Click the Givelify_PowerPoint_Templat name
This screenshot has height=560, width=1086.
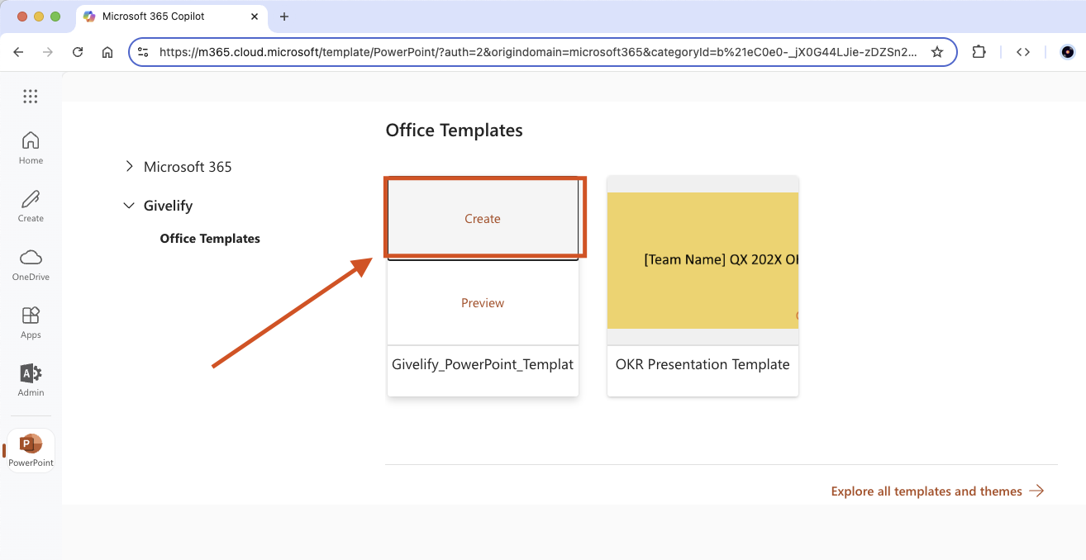483,364
